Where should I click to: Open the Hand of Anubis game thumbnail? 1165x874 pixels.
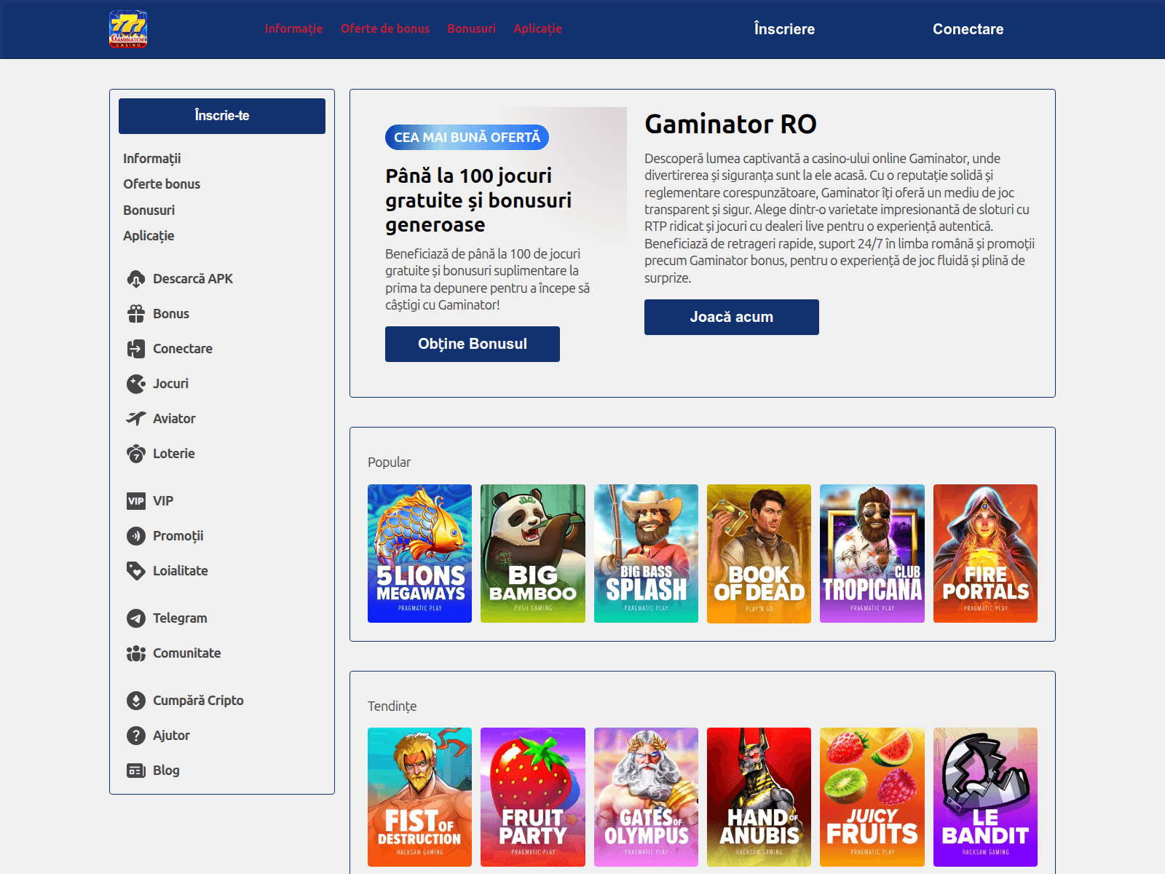click(x=759, y=797)
